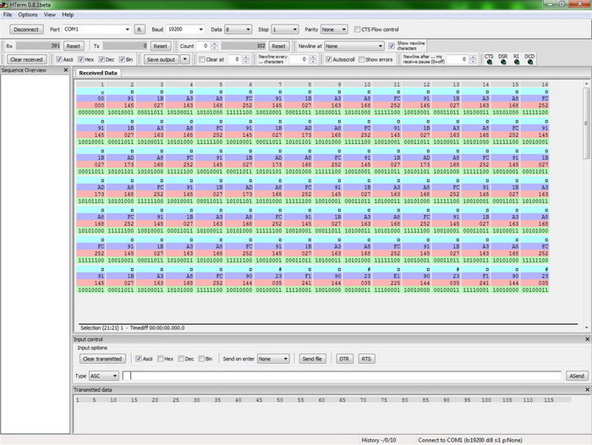Viewport: 592px width, 445px height.
Task: Open the Send on enter dropdown
Action: [x=273, y=359]
